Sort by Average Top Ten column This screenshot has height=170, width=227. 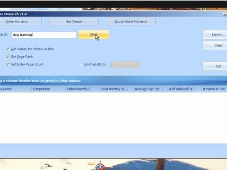tap(150, 89)
